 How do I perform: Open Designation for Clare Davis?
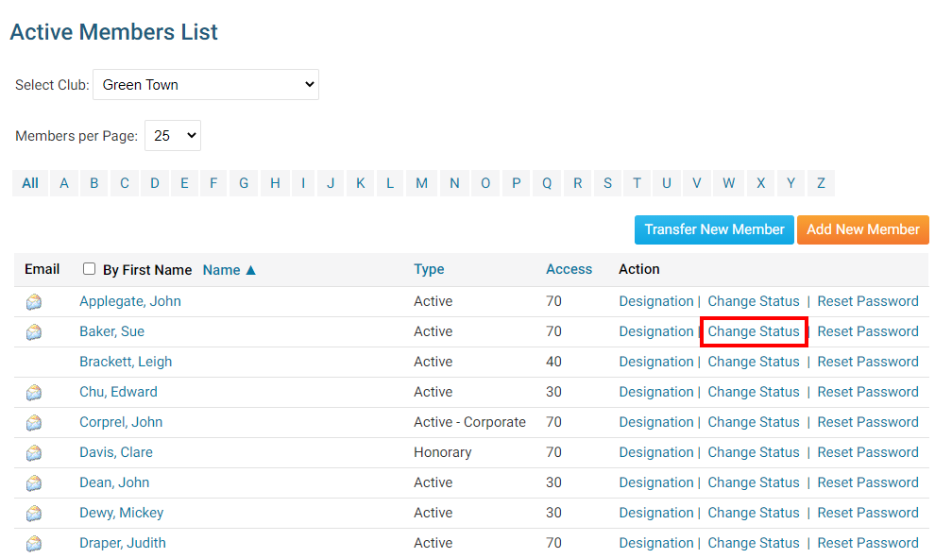pos(655,452)
